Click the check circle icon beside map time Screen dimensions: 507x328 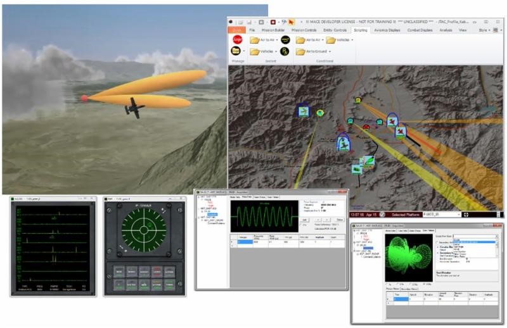click(x=383, y=214)
